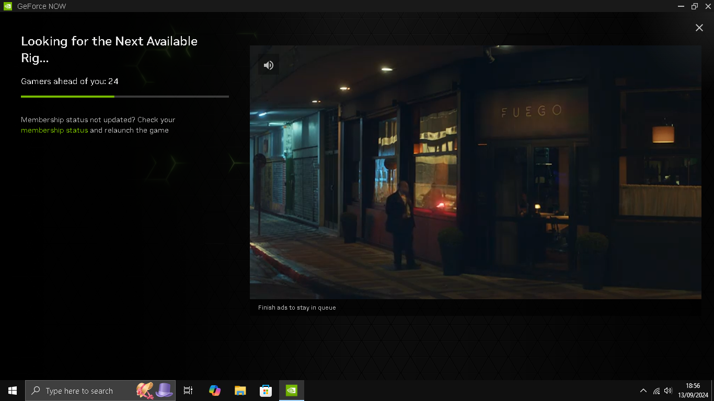Viewport: 714px width, 401px height.
Task: Mute the ad video sound
Action: pyautogui.click(x=269, y=65)
